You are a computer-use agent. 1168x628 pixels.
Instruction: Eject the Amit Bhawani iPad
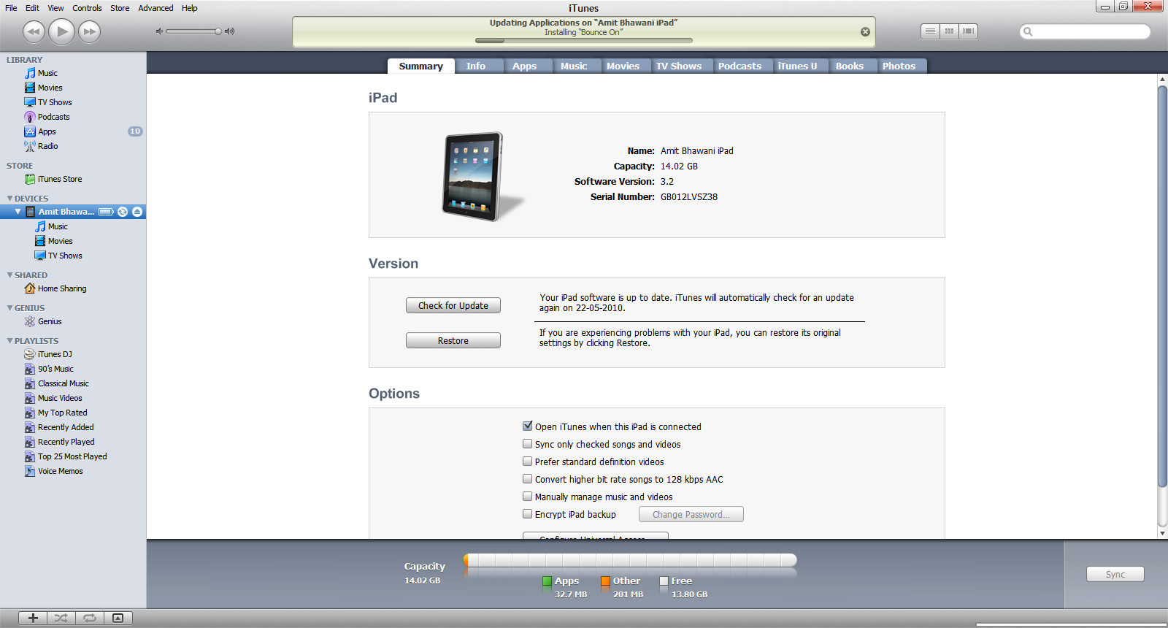(137, 212)
